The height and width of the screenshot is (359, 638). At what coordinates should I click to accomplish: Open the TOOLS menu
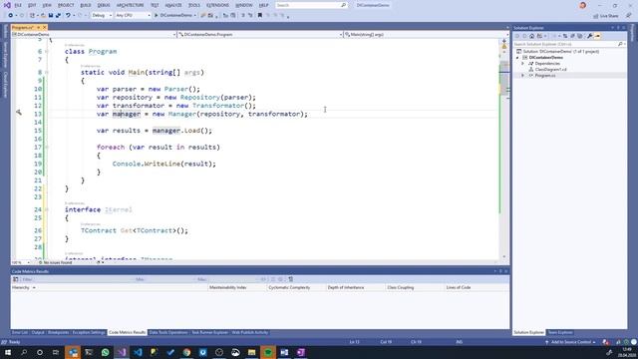194,5
